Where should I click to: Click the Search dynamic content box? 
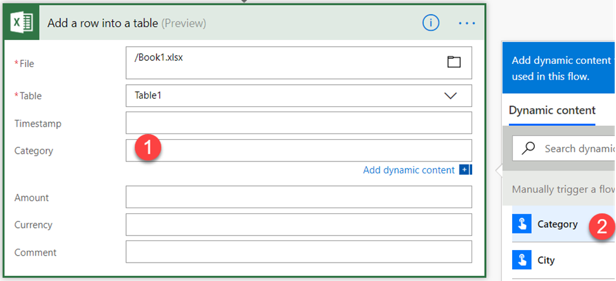click(x=578, y=149)
